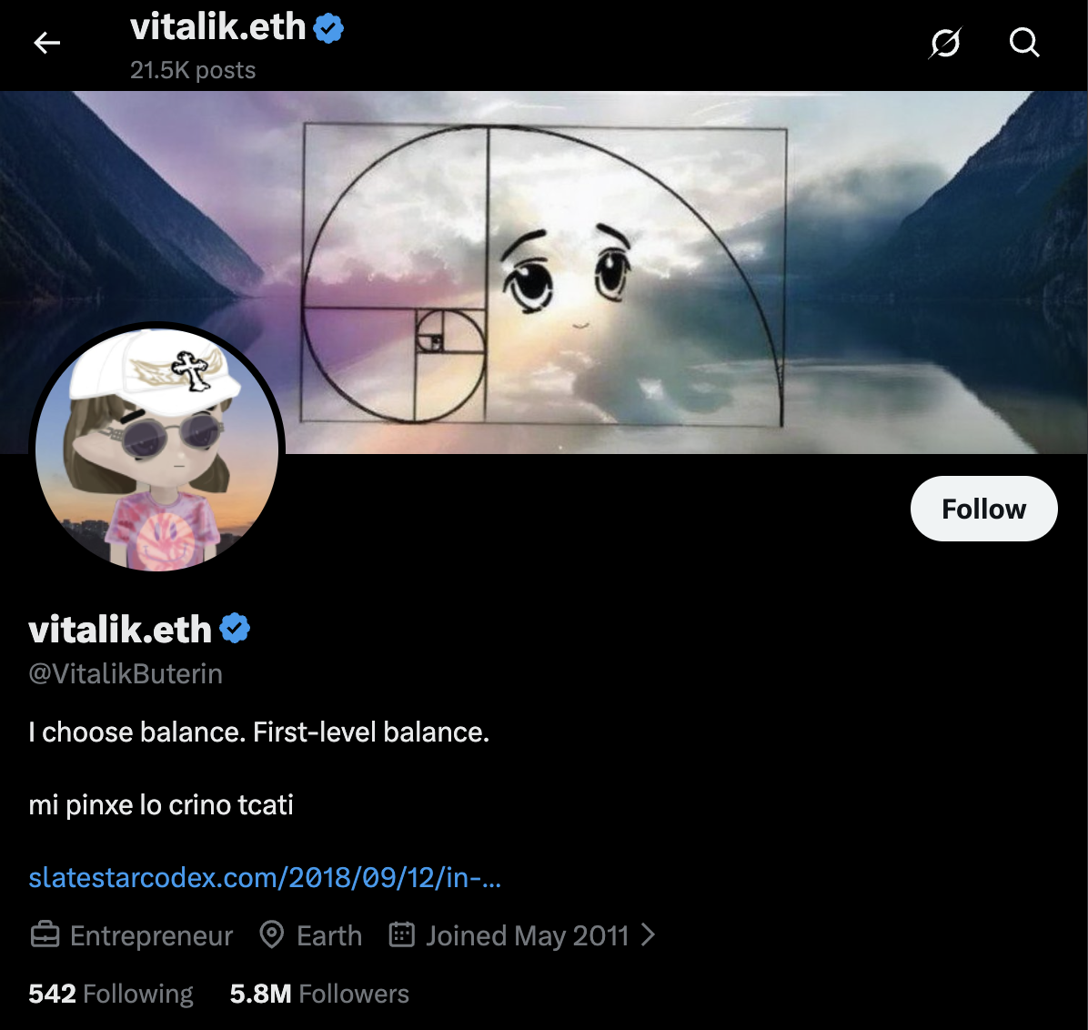
Task: Expand account details via Joined chevron
Action: coord(648,934)
